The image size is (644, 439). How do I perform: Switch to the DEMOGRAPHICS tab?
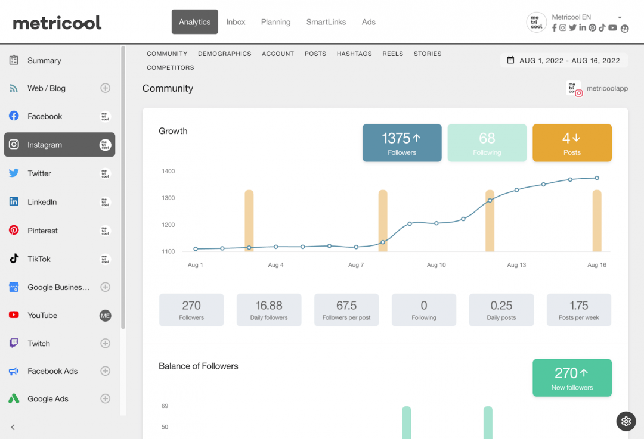[224, 54]
